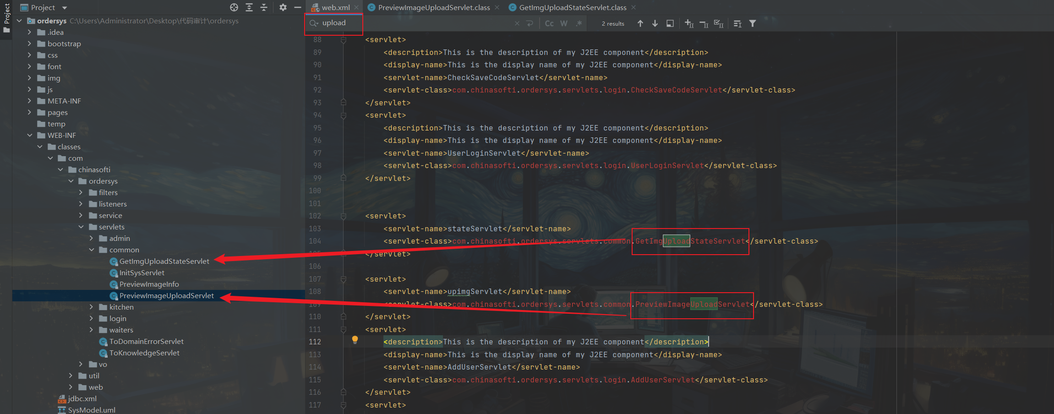The height and width of the screenshot is (414, 1054).
Task: Collapse the servlets folder
Action: point(81,227)
